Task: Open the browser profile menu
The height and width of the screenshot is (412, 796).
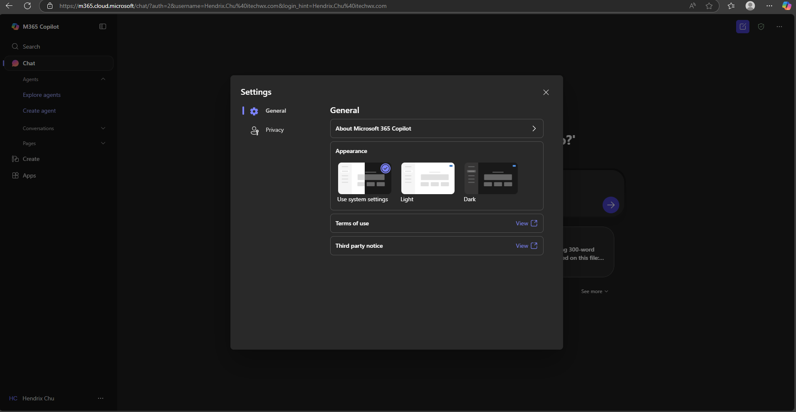Action: pyautogui.click(x=750, y=6)
